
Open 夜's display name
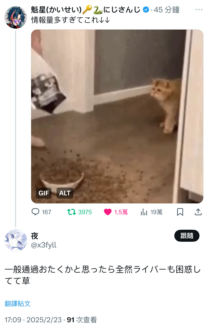pyautogui.click(x=35, y=236)
